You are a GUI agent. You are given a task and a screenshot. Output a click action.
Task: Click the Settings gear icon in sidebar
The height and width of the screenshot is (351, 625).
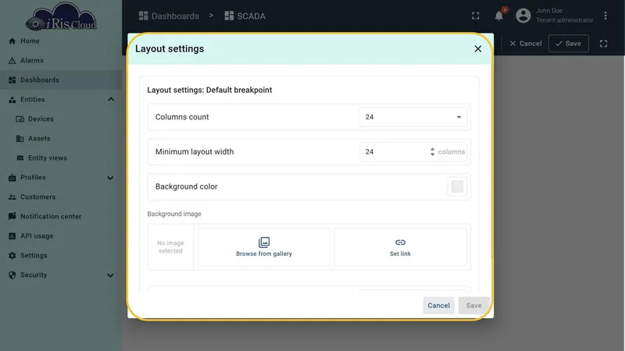12,256
